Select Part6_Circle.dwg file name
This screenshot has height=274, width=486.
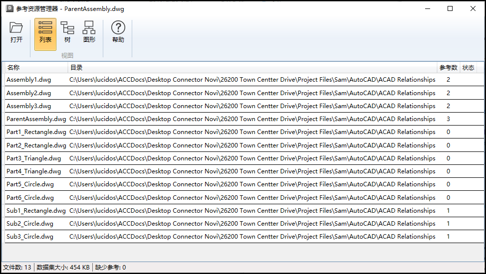[x=30, y=197]
